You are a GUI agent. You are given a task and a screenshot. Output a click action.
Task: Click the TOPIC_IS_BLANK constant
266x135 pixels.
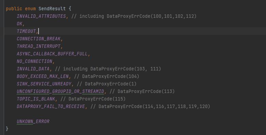pyautogui.click(x=36, y=99)
